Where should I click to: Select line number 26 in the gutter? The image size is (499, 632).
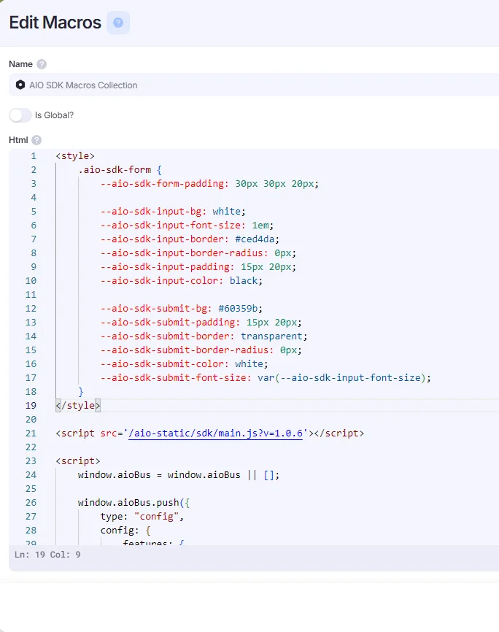[x=31, y=503]
